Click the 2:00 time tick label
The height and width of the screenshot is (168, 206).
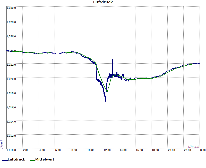[x=25, y=150]
